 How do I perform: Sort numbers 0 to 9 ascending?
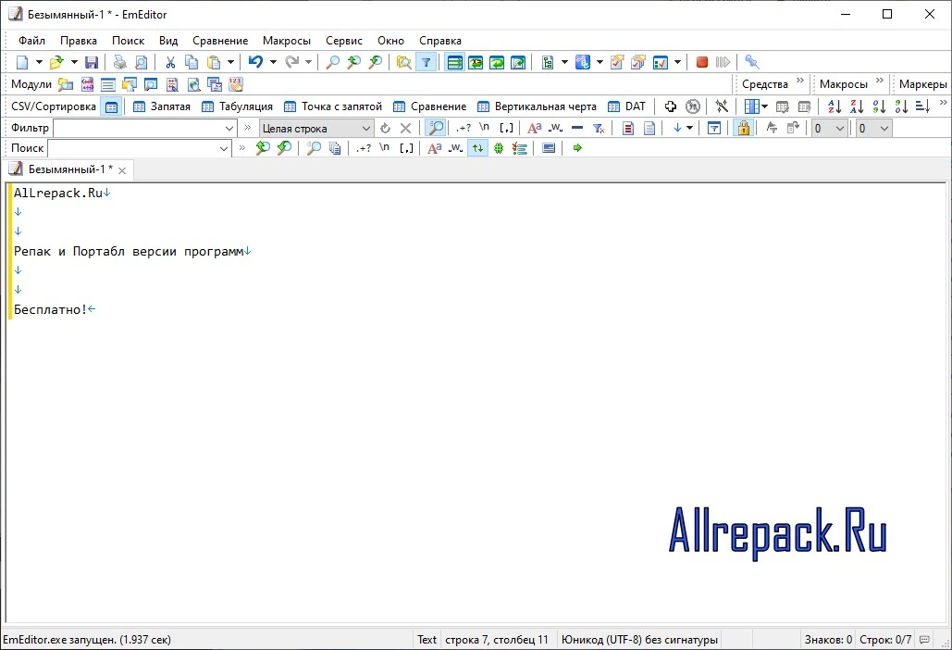tap(879, 106)
